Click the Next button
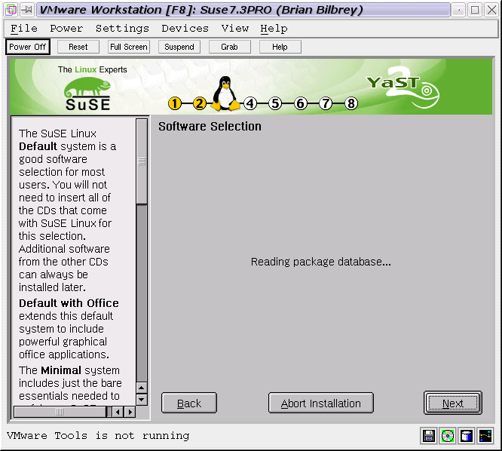 [x=452, y=403]
